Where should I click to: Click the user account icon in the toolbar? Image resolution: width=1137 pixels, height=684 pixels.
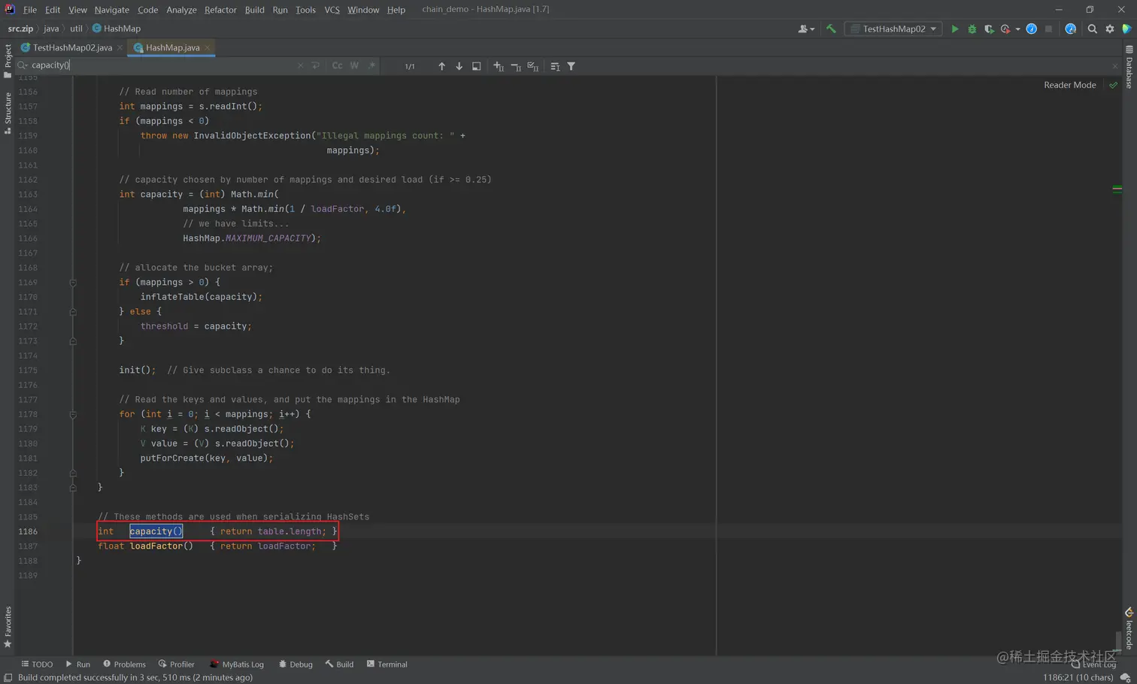[805, 29]
